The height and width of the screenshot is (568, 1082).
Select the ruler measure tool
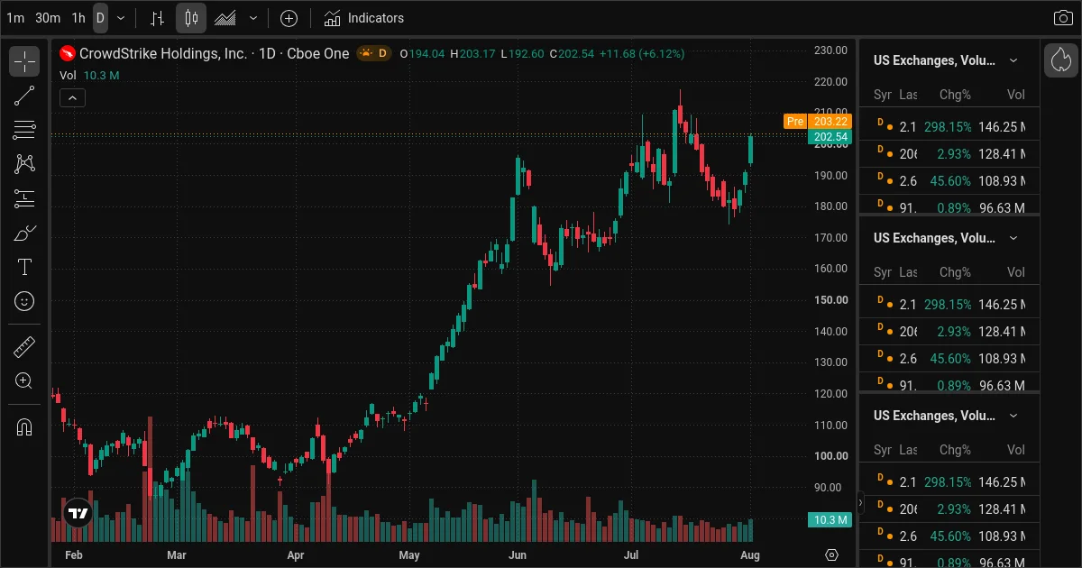(24, 346)
